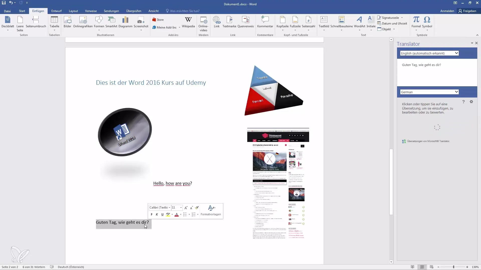The height and width of the screenshot is (270, 481).
Task: Insert a page break with Seitenumbruch
Action: point(36,22)
